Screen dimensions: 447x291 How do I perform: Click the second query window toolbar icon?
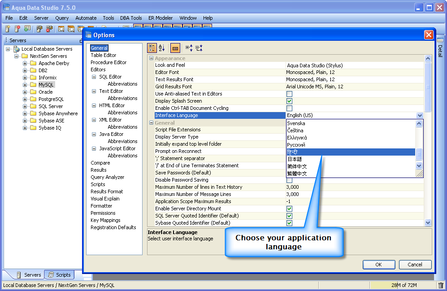71,29
